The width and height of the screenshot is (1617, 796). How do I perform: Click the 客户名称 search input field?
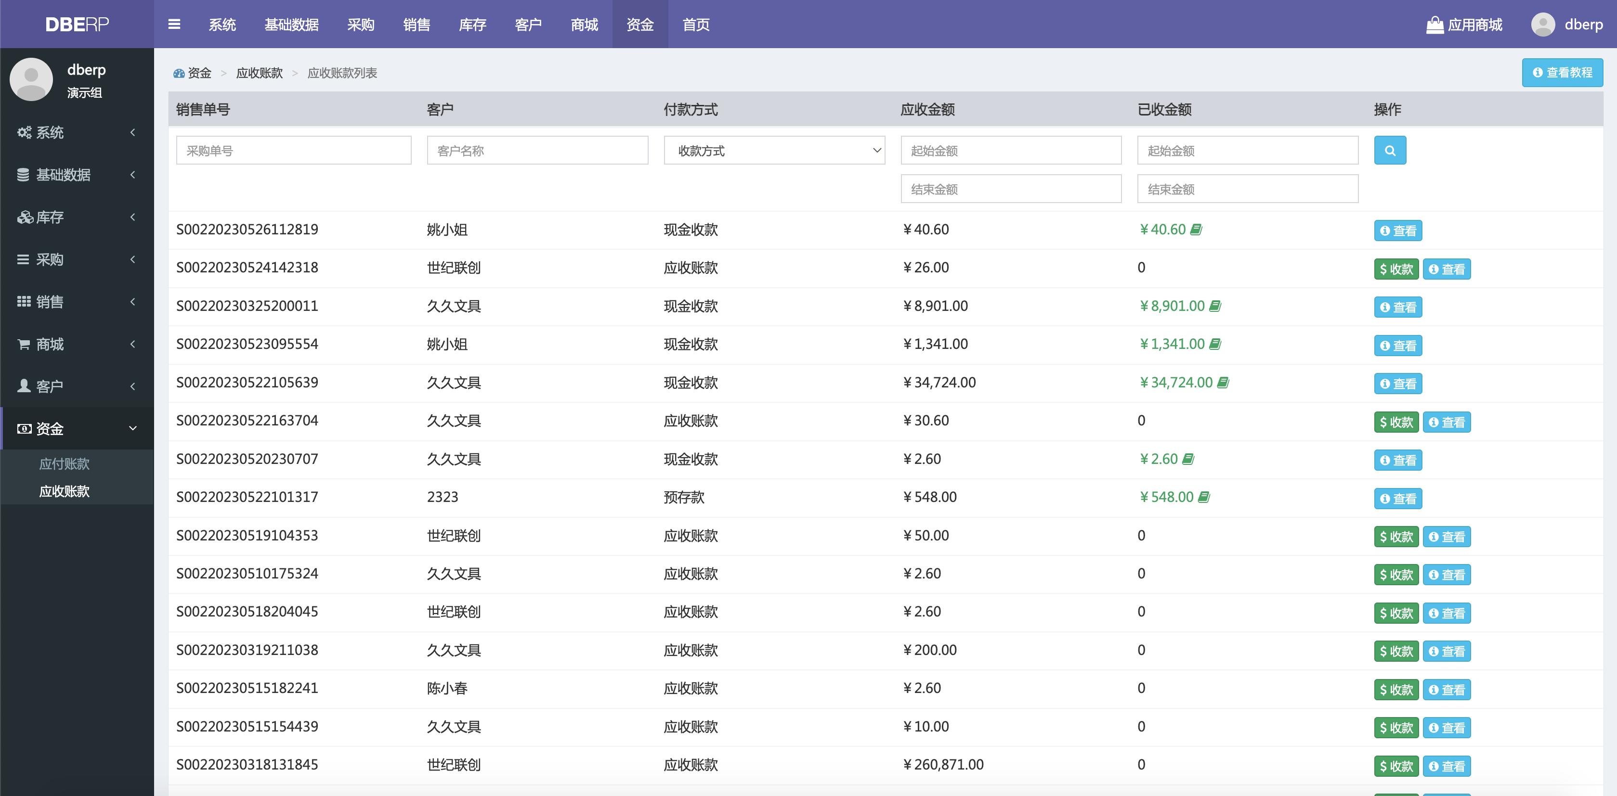(x=537, y=150)
